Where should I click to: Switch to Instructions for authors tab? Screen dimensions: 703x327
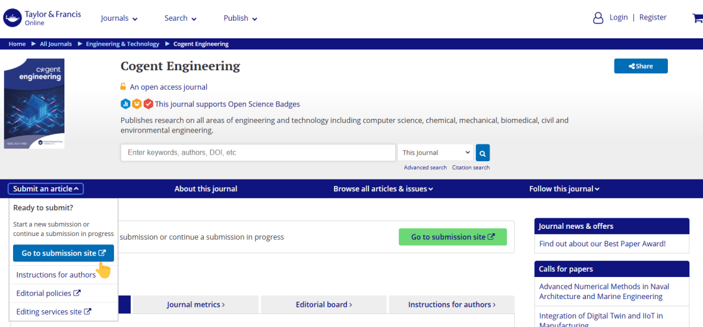(452, 305)
